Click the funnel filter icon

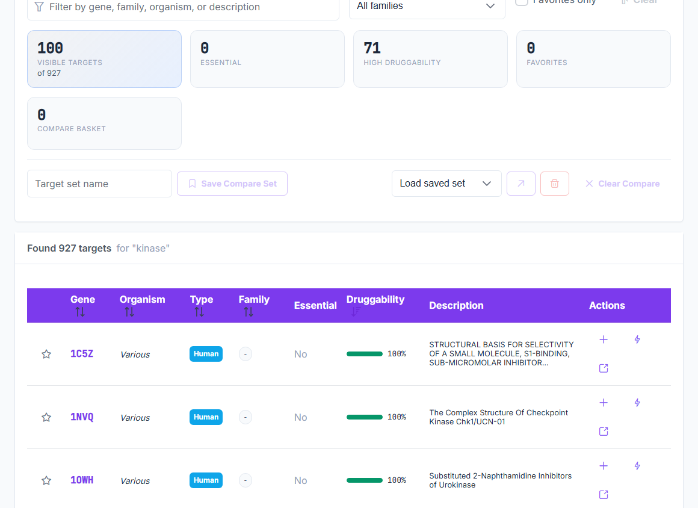point(39,7)
